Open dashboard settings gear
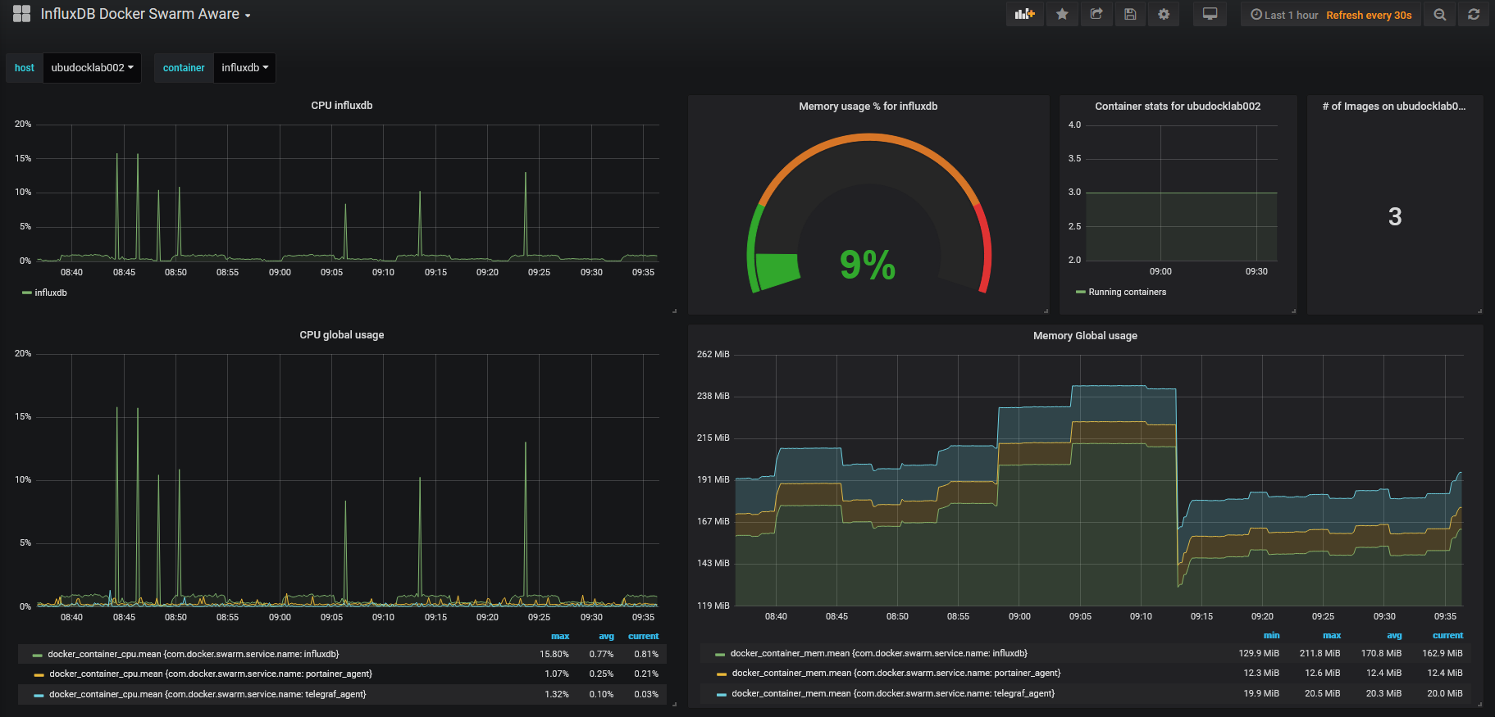This screenshot has width=1495, height=717. (x=1164, y=14)
